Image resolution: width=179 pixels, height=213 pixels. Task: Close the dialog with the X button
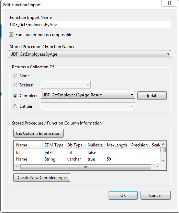click(x=169, y=3)
